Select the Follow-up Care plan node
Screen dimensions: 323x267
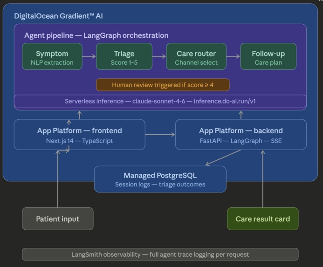click(x=268, y=56)
